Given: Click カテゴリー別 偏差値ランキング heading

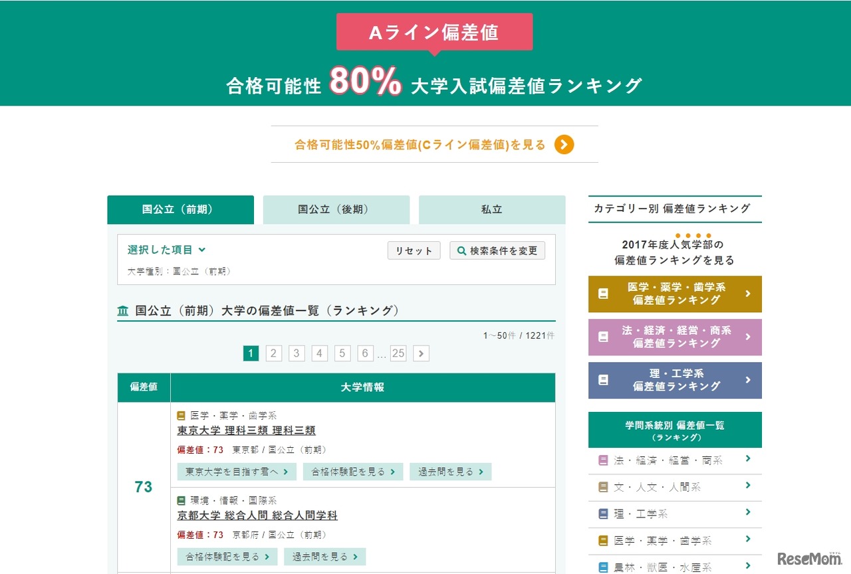Looking at the screenshot, I should coord(672,209).
